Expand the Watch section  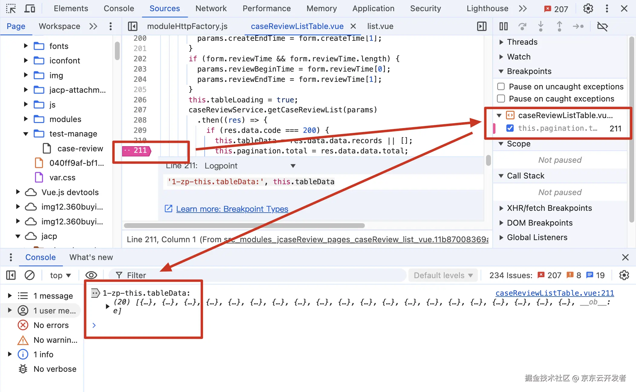click(519, 57)
